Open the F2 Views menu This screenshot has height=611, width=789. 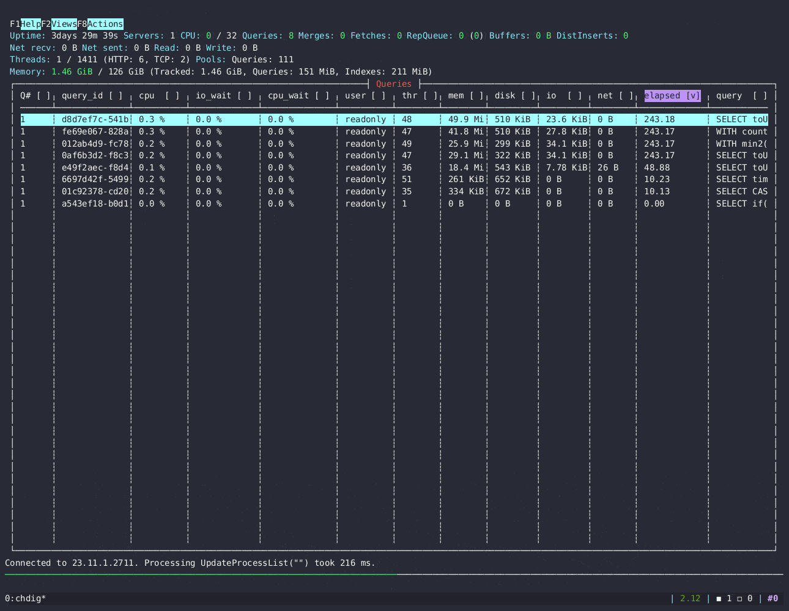click(64, 24)
